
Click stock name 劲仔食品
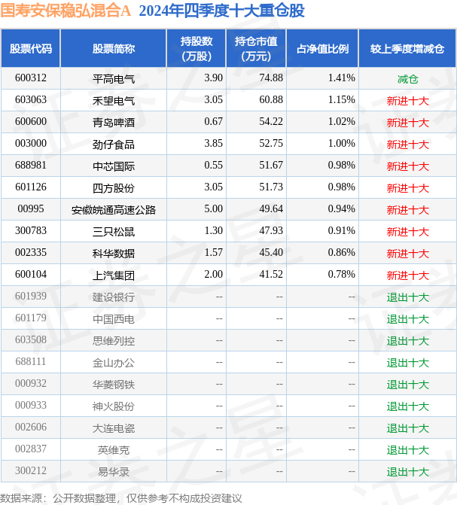tap(114, 145)
